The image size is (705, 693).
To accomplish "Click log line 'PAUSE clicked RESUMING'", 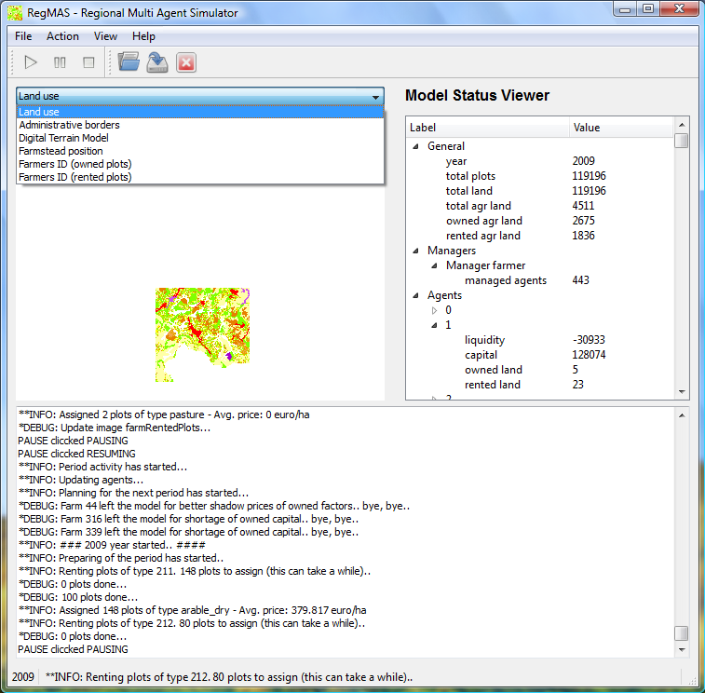I will pyautogui.click(x=76, y=454).
